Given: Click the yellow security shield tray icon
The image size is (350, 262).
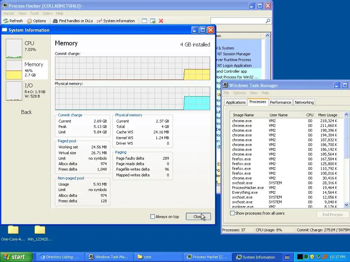Looking at the screenshot, I should (312, 257).
